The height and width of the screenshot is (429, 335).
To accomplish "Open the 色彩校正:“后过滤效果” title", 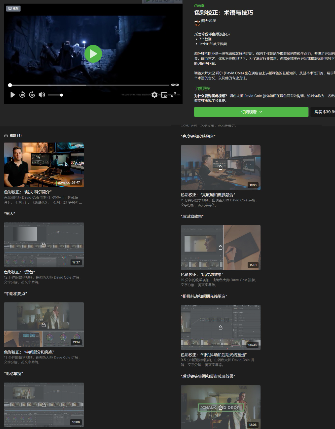I will (202, 275).
